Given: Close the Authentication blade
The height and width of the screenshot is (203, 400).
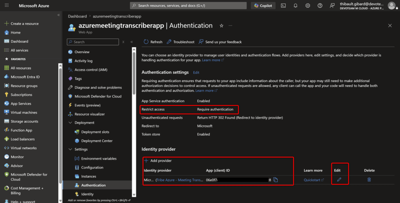Looking at the screenshot, I should [390, 25].
